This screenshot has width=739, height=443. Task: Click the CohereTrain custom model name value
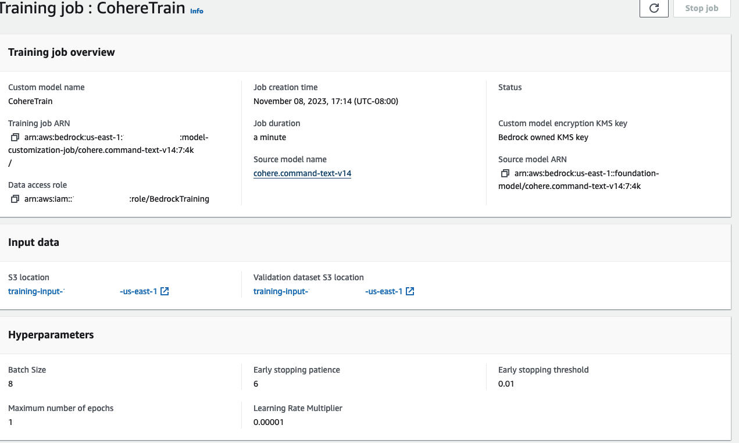point(30,101)
